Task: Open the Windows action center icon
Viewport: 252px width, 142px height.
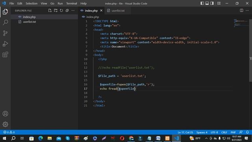Action: tap(246, 138)
